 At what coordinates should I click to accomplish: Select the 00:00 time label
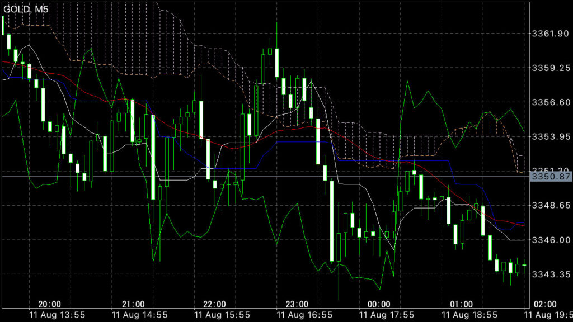point(379,304)
